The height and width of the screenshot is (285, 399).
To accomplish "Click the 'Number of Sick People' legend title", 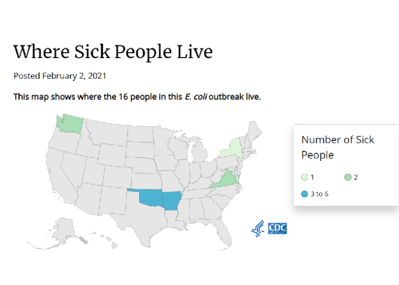I will coord(338,147).
